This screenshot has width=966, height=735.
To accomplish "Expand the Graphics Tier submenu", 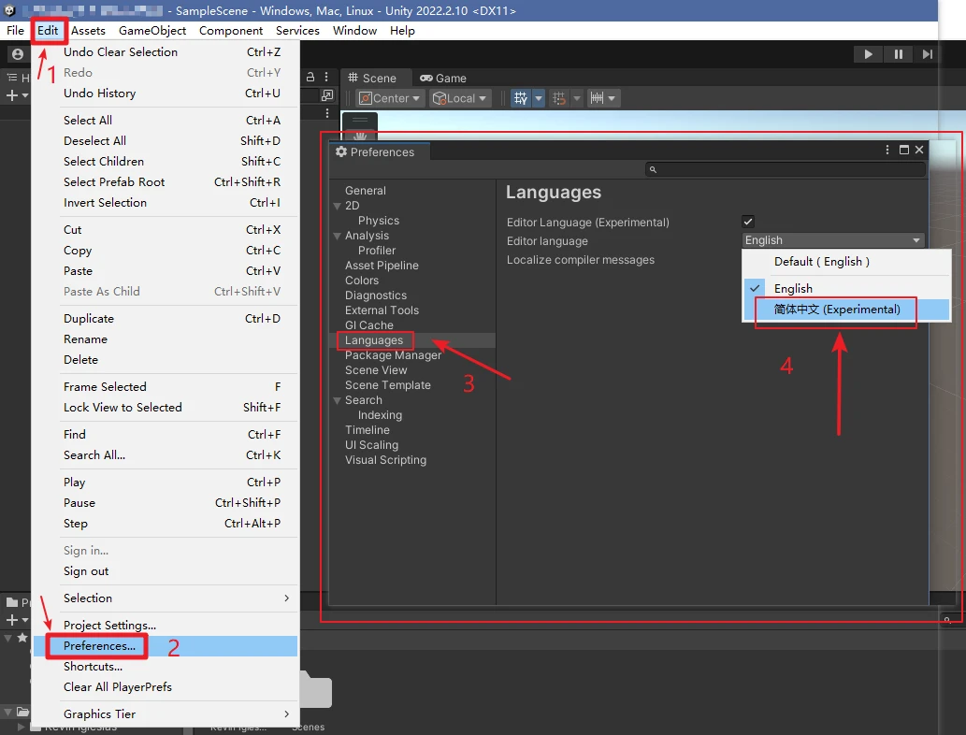I will coord(166,713).
